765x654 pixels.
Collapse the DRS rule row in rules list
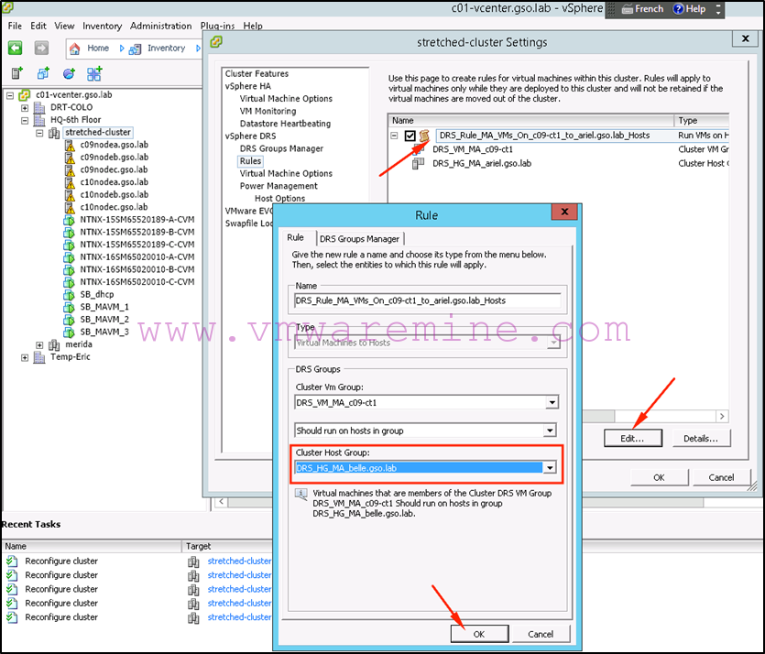coord(394,136)
